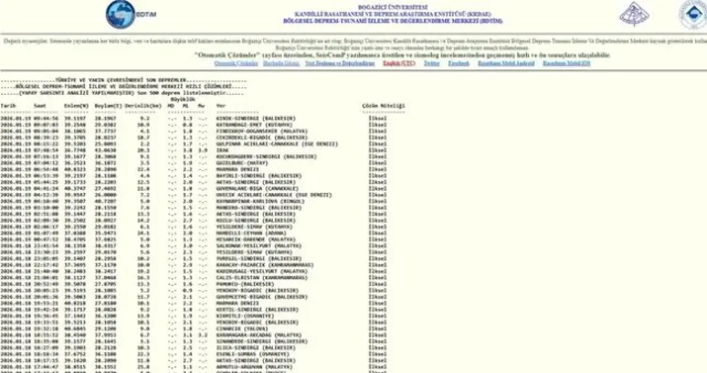The height and width of the screenshot is (373, 707).
Task: Open the Otomatik Çözümler link
Action: pyautogui.click(x=236, y=63)
